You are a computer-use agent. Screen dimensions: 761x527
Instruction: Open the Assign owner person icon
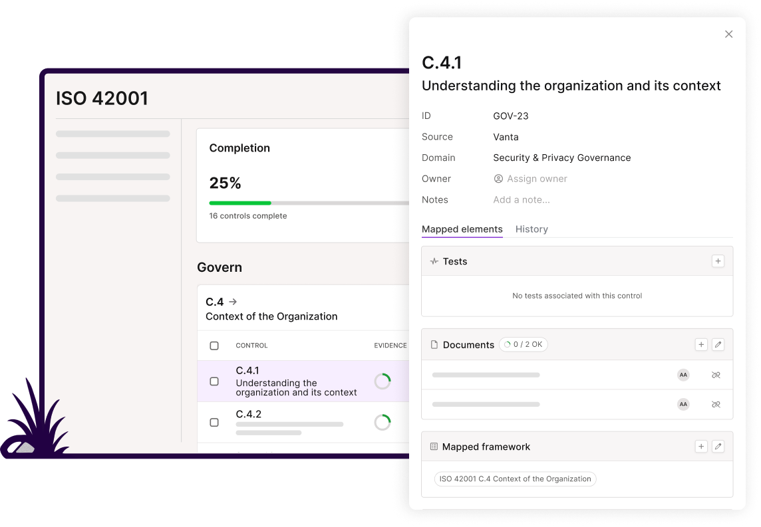(498, 178)
